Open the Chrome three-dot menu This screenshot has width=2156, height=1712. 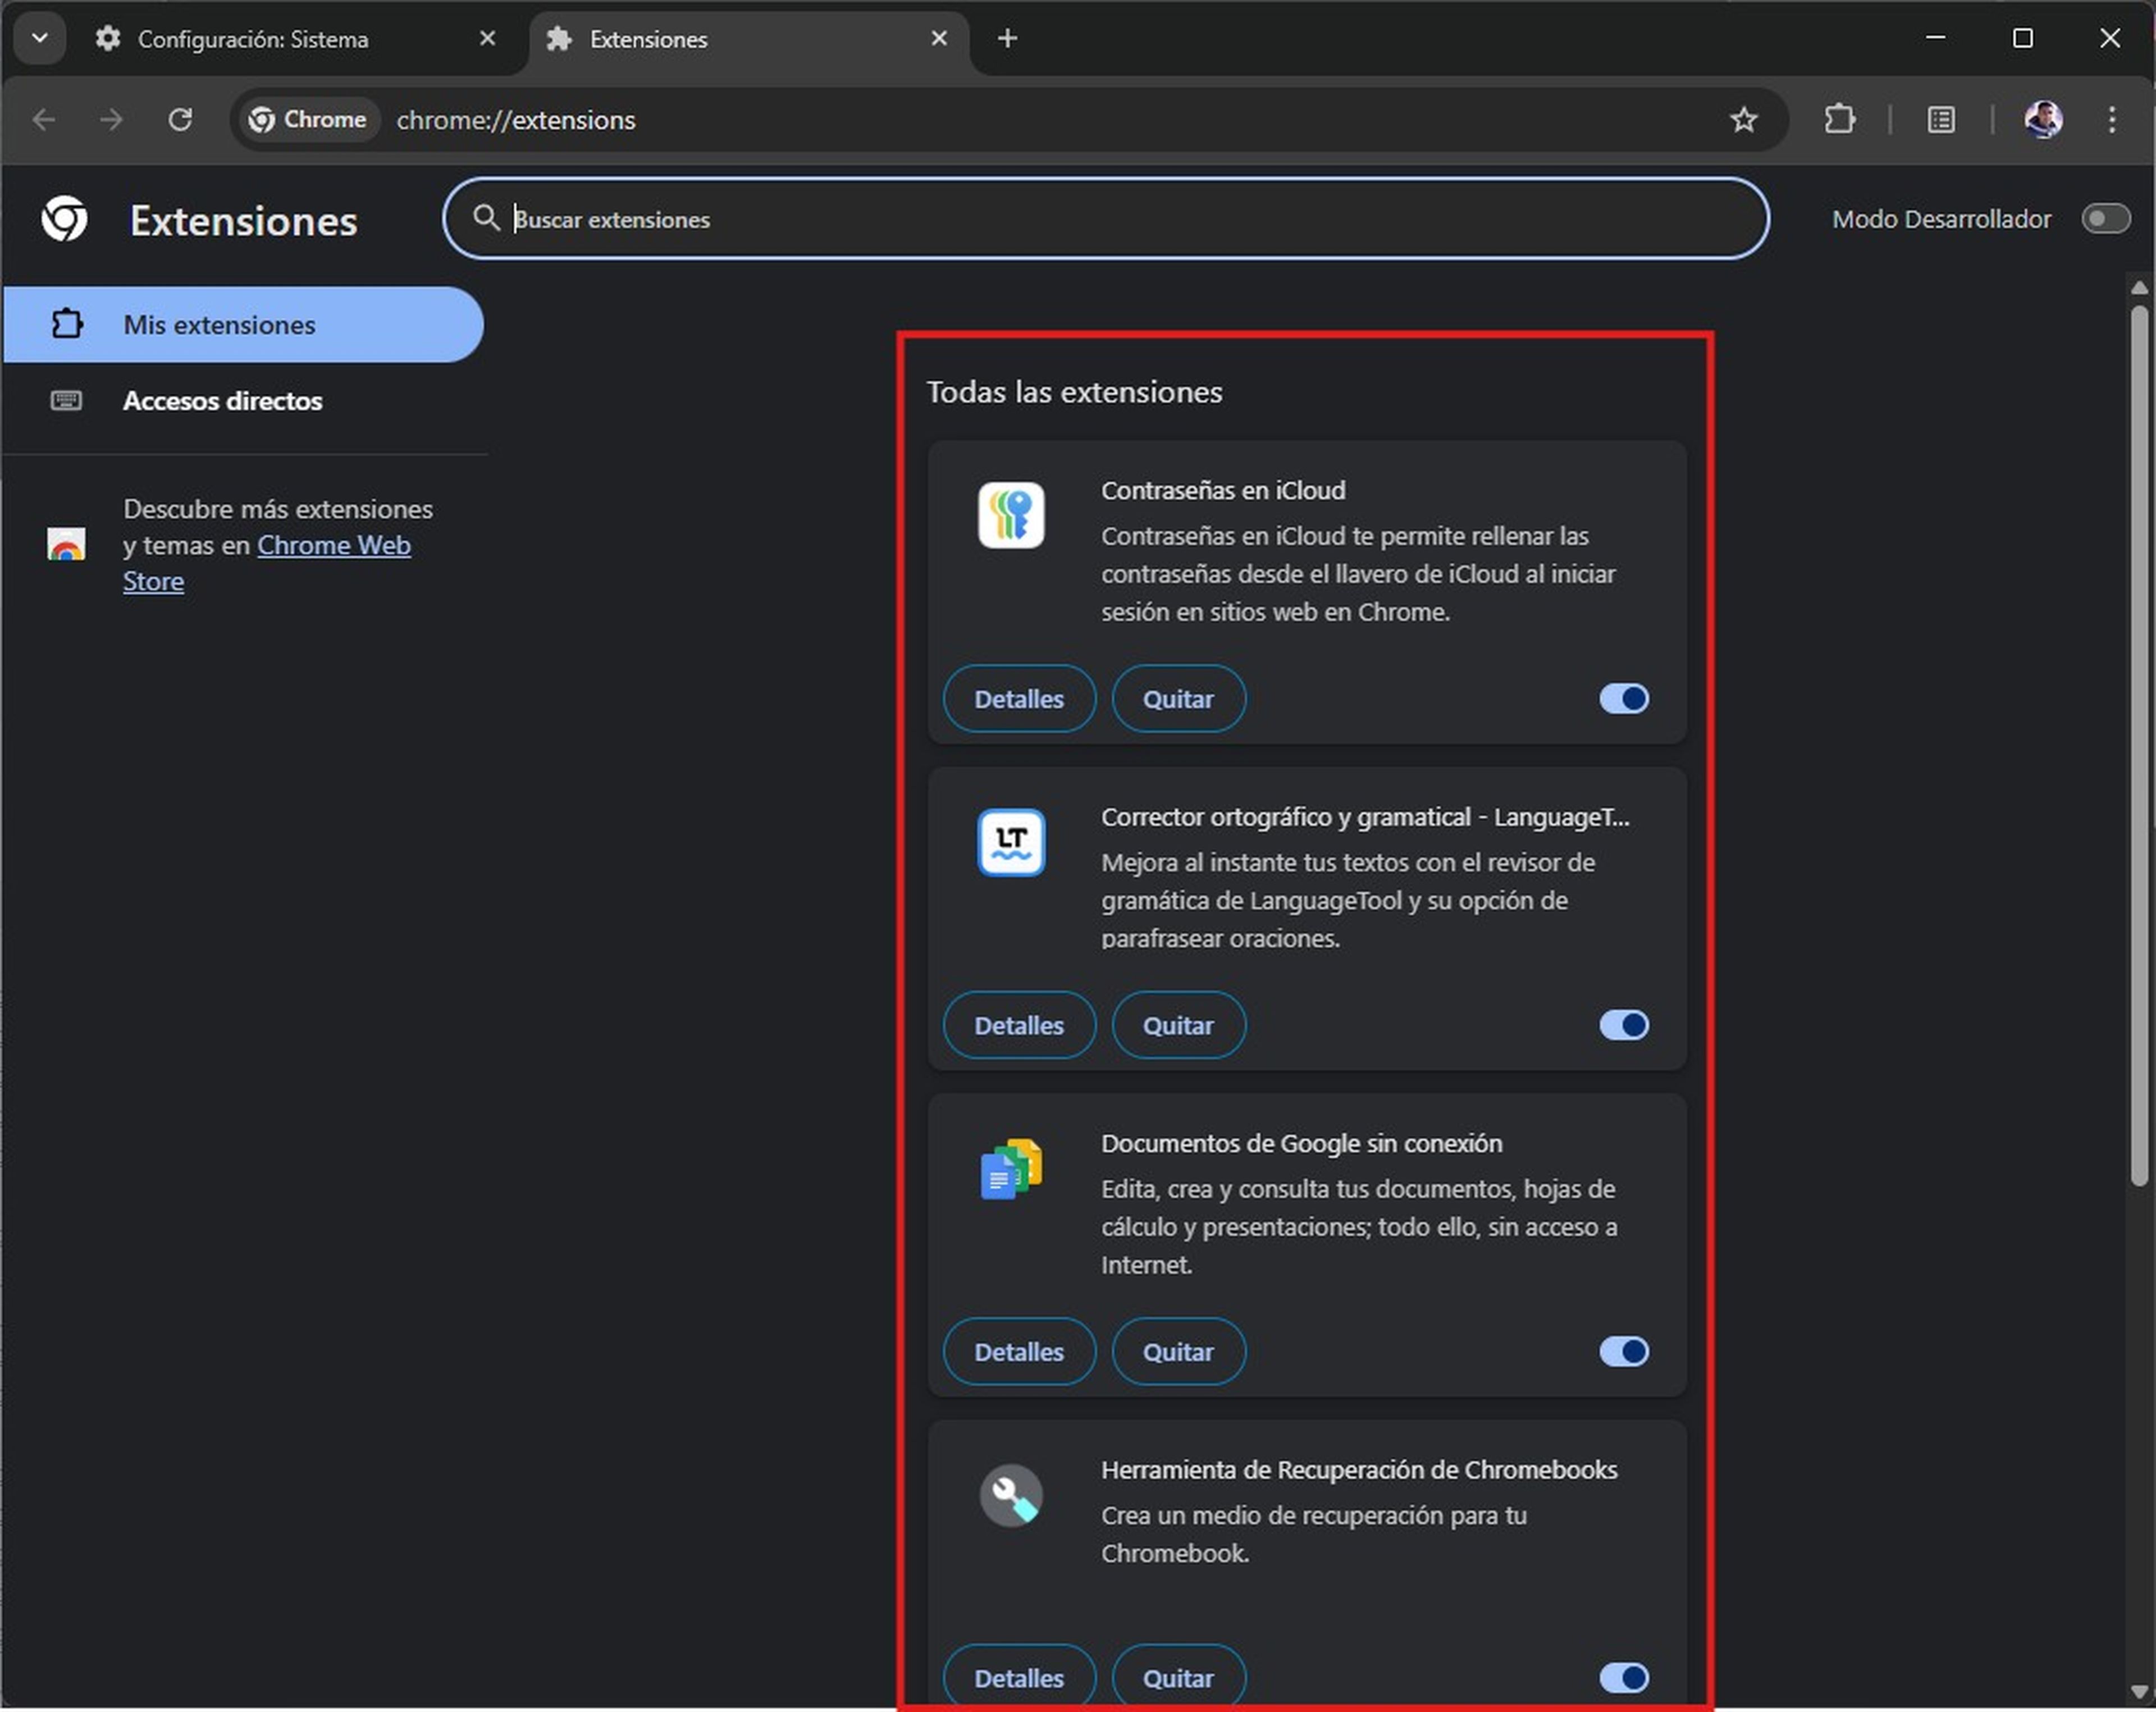point(2112,120)
